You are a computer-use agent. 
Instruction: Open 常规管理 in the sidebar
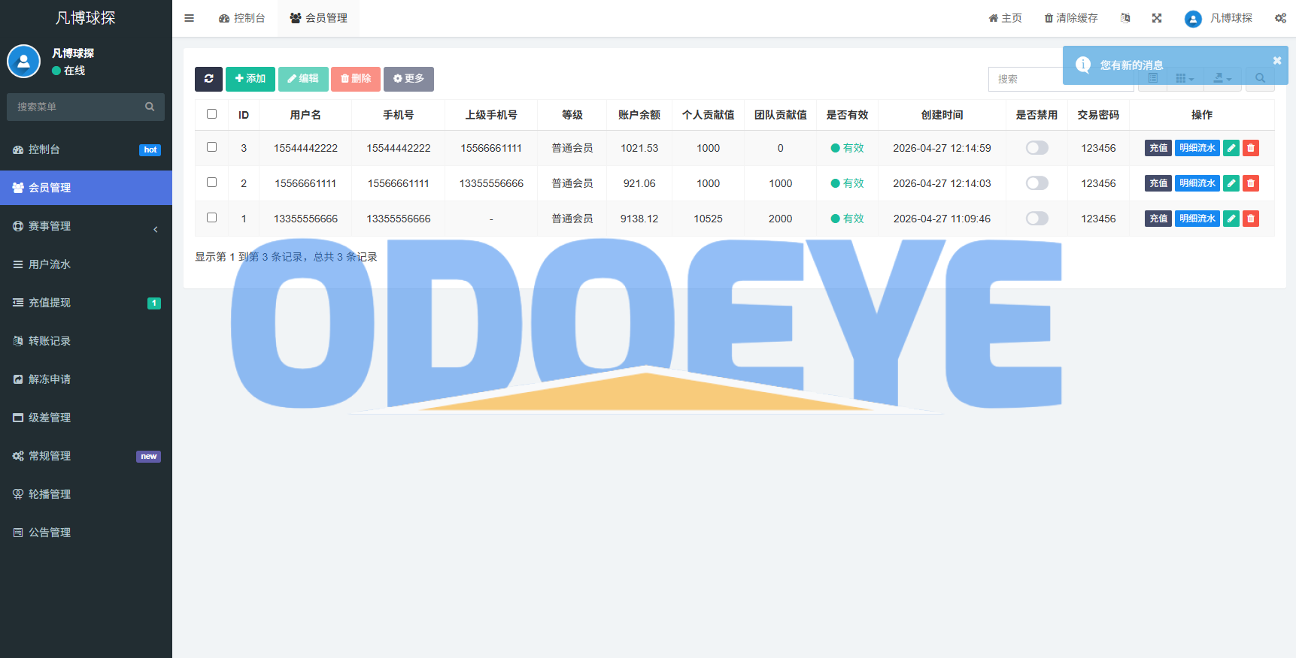tap(86, 456)
